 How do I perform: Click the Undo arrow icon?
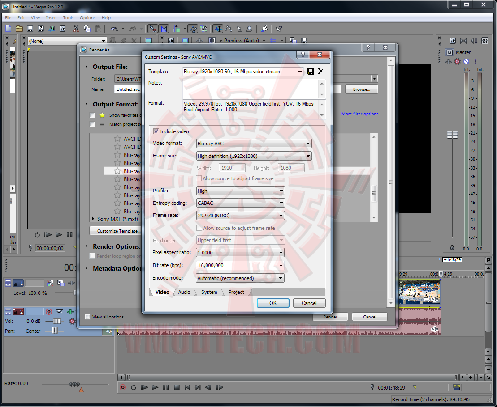tap(114, 29)
